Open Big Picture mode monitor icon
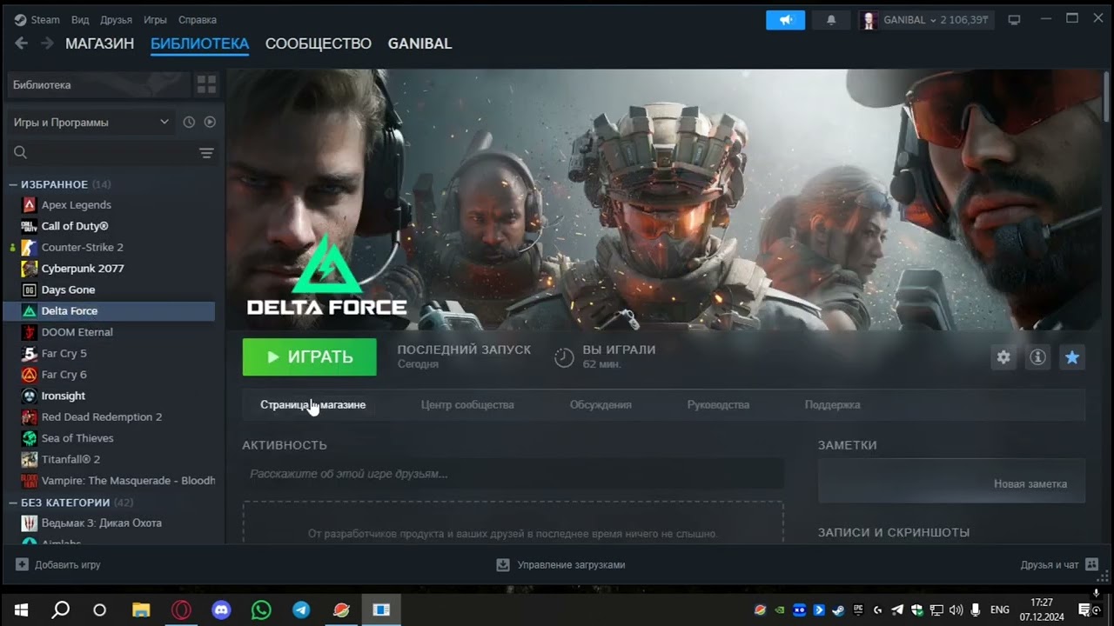Image resolution: width=1114 pixels, height=626 pixels. point(1014,20)
